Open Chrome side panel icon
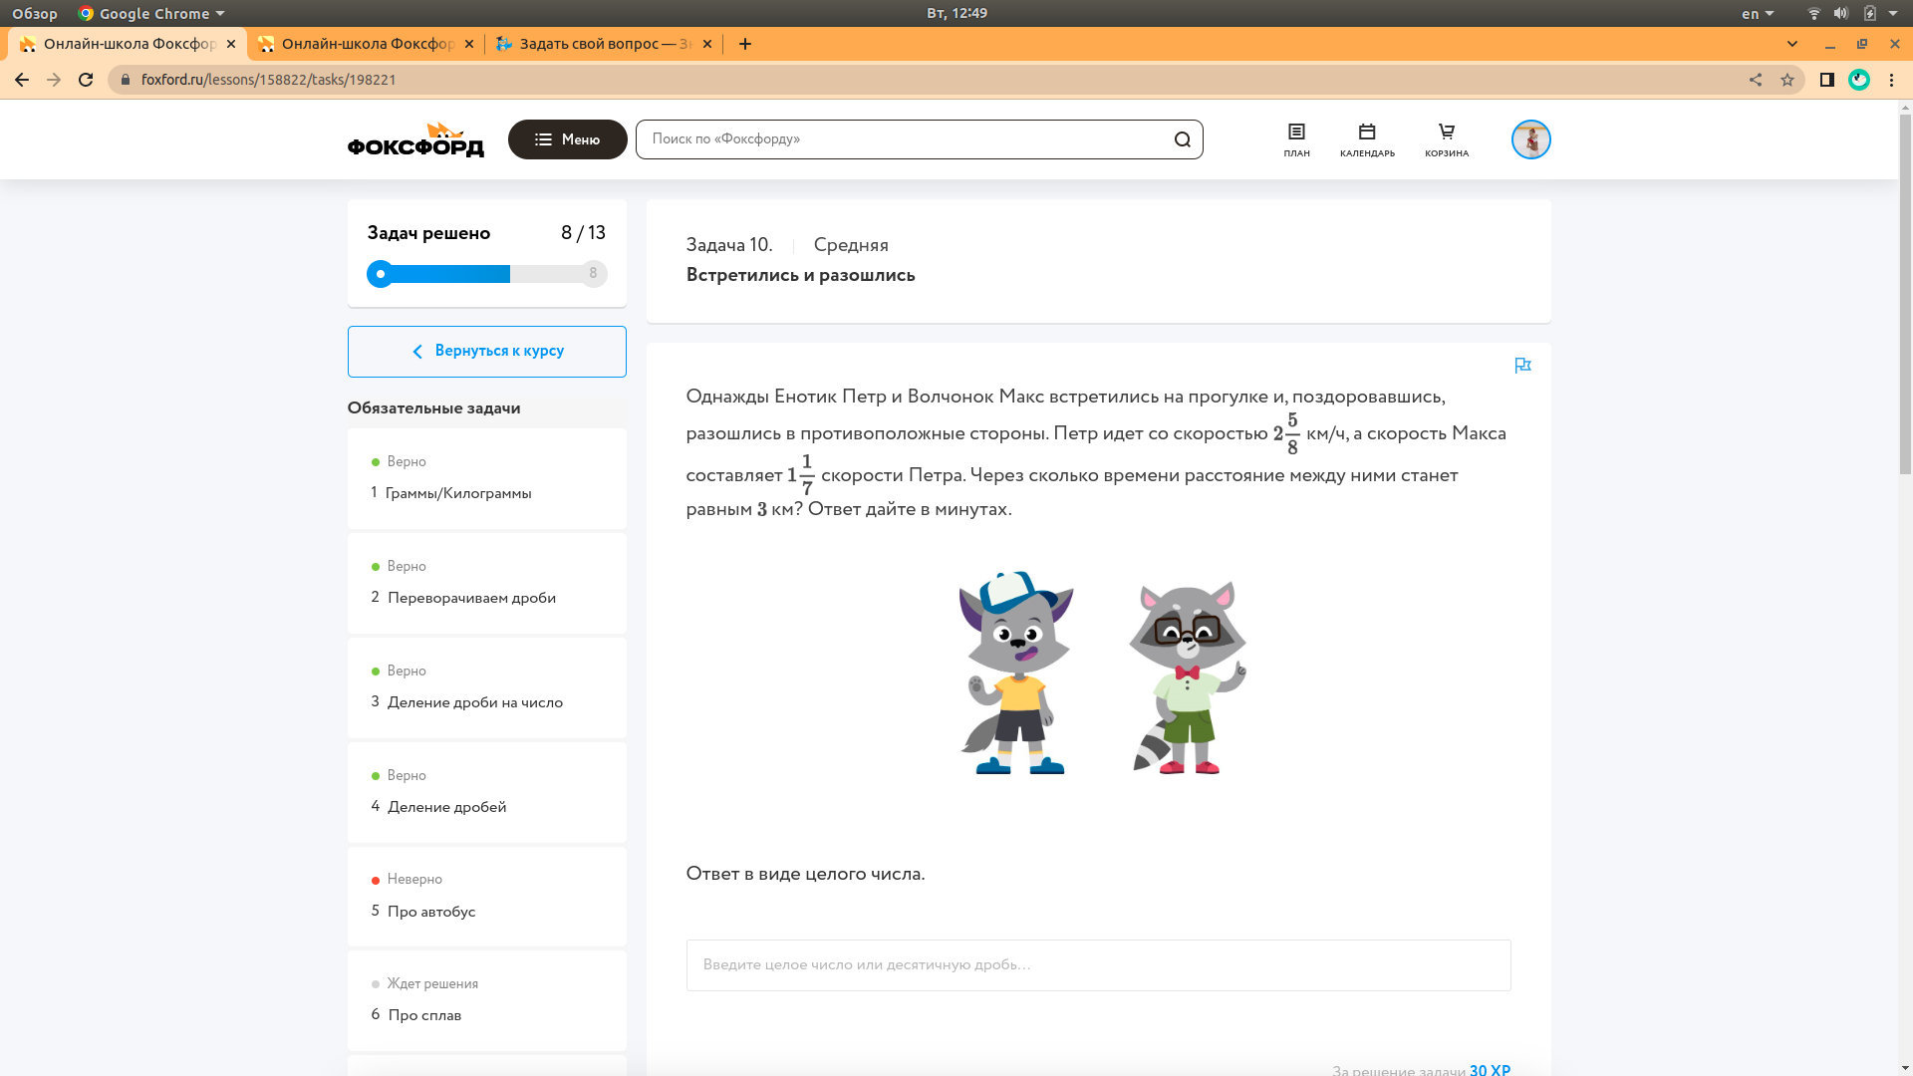The image size is (1913, 1076). tap(1827, 80)
